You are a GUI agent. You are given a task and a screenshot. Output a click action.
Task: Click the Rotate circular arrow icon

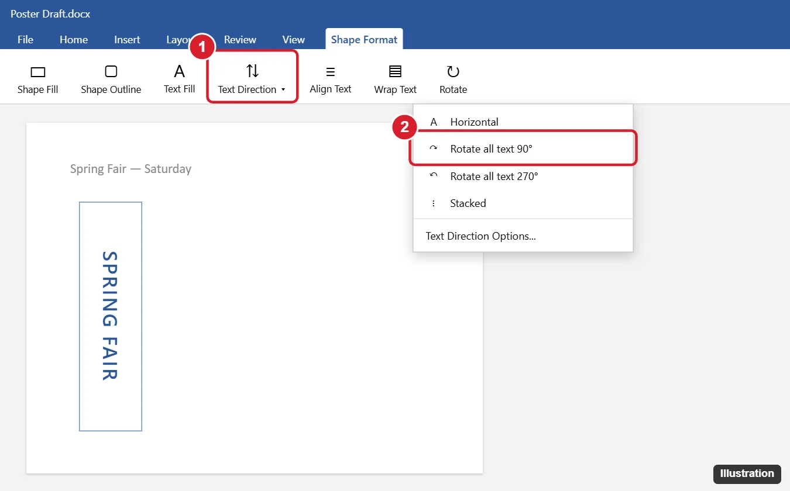453,71
